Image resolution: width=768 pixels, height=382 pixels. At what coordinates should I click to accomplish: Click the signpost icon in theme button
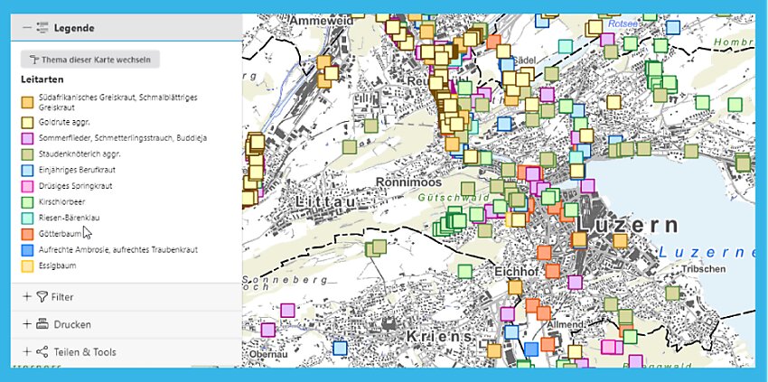33,60
